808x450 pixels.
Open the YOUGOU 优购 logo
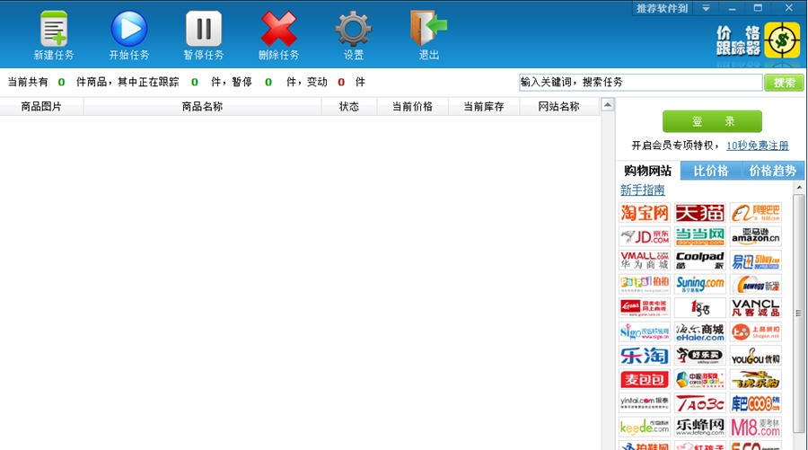tap(755, 356)
